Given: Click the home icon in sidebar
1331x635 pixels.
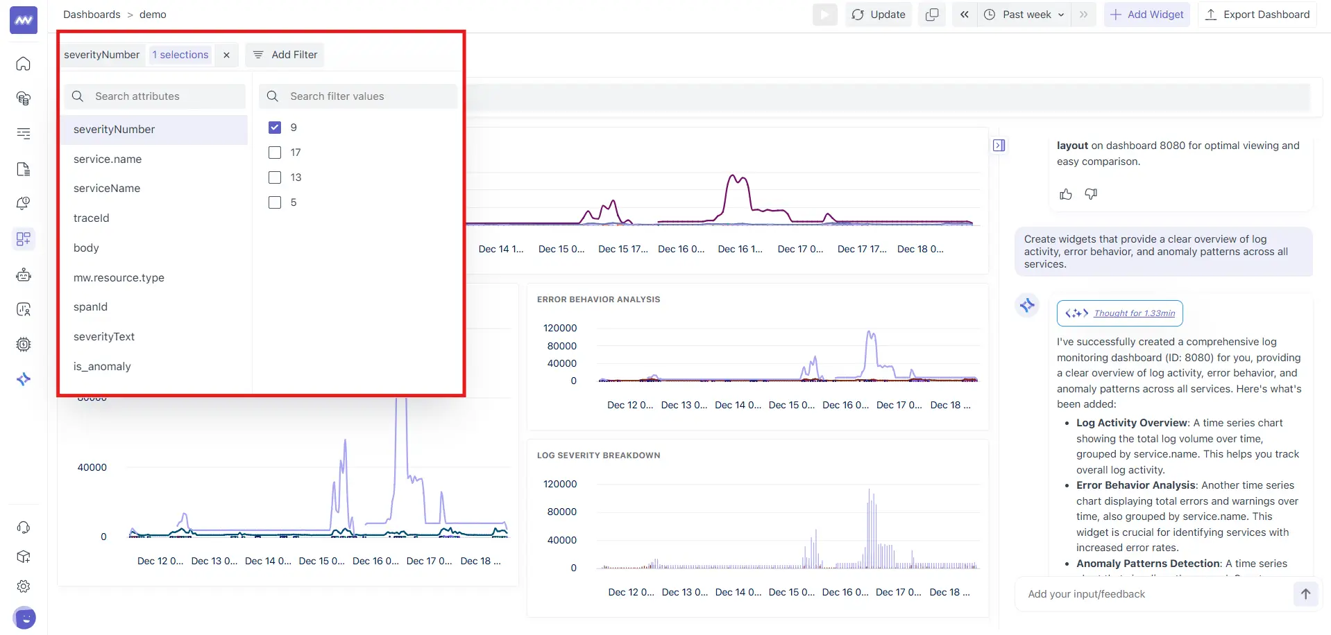Looking at the screenshot, I should (24, 64).
